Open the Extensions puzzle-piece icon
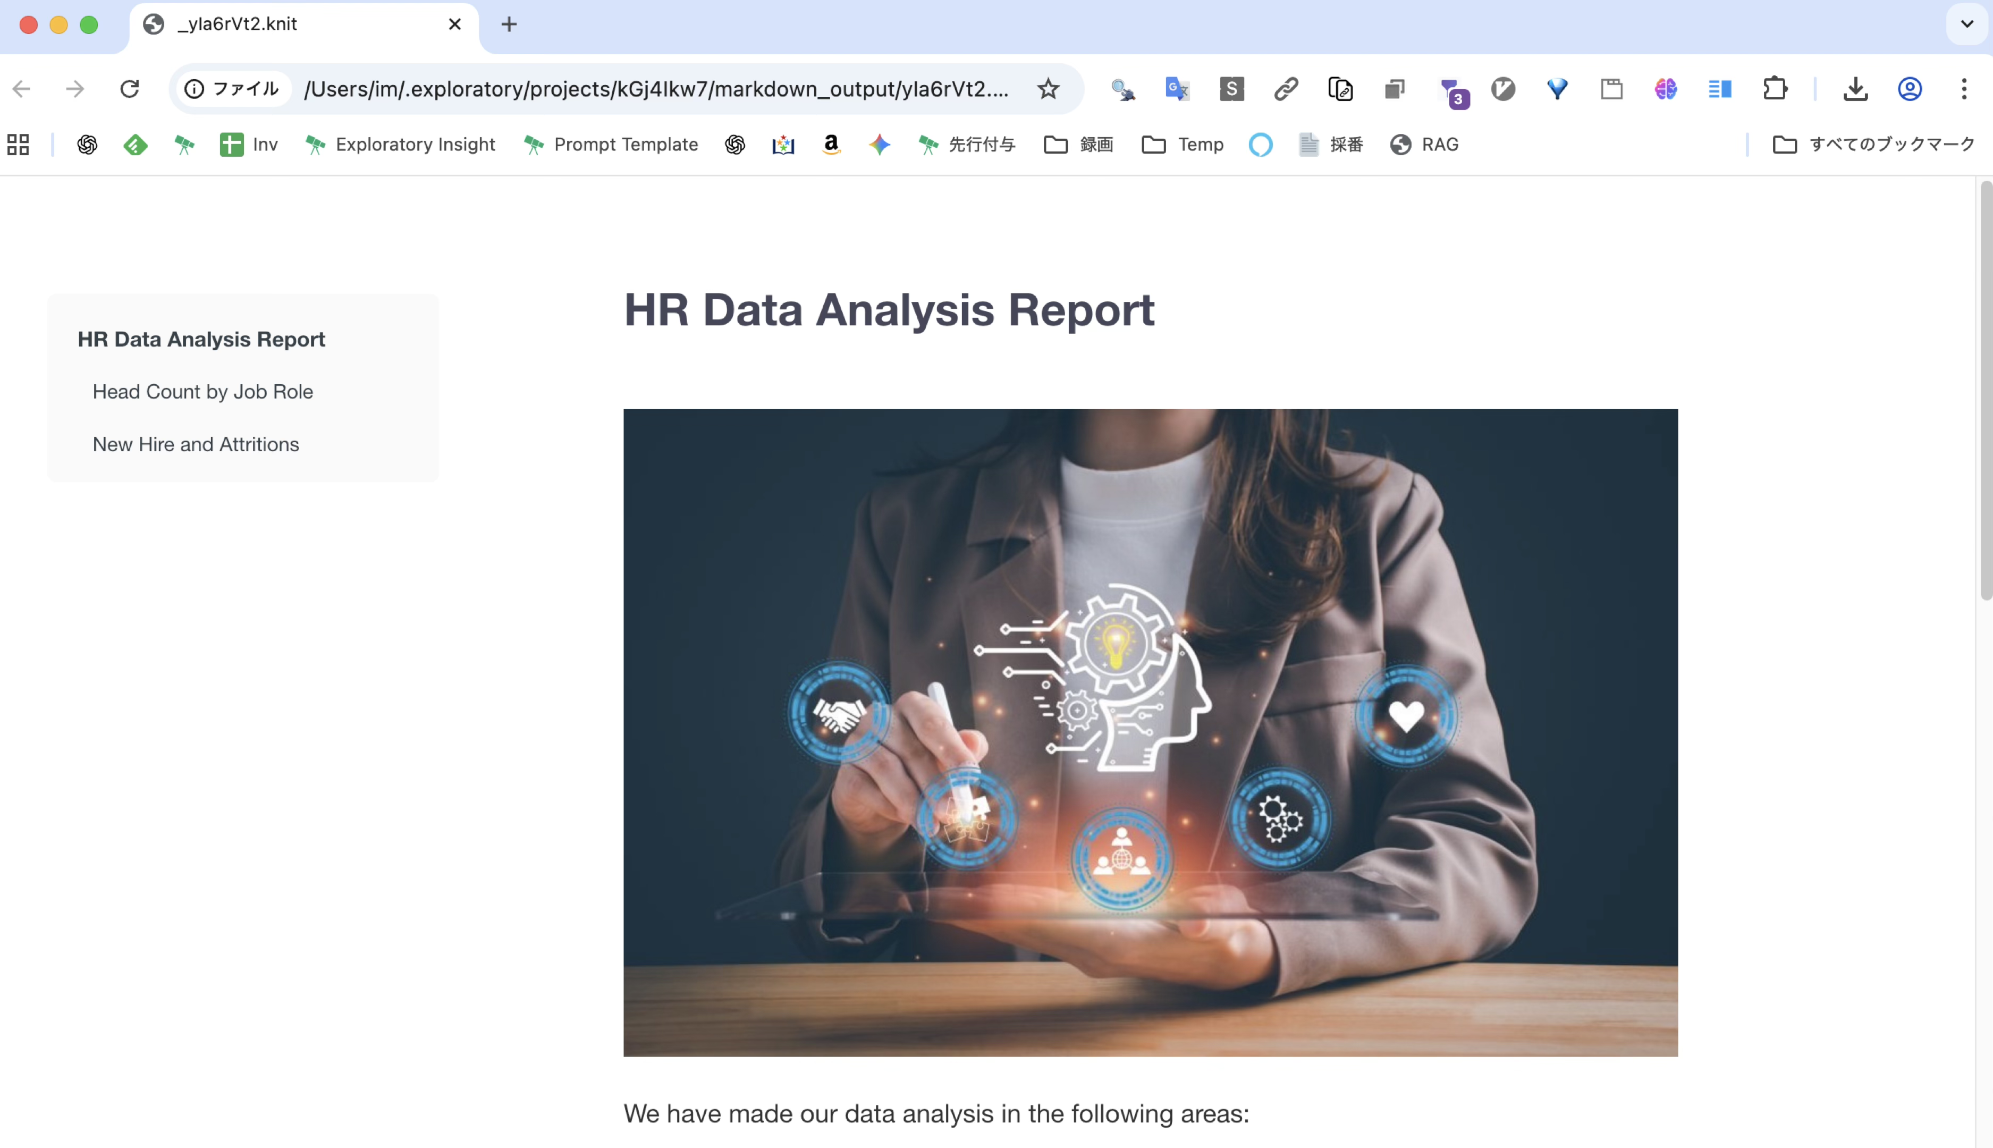The width and height of the screenshot is (1993, 1148). [1775, 88]
